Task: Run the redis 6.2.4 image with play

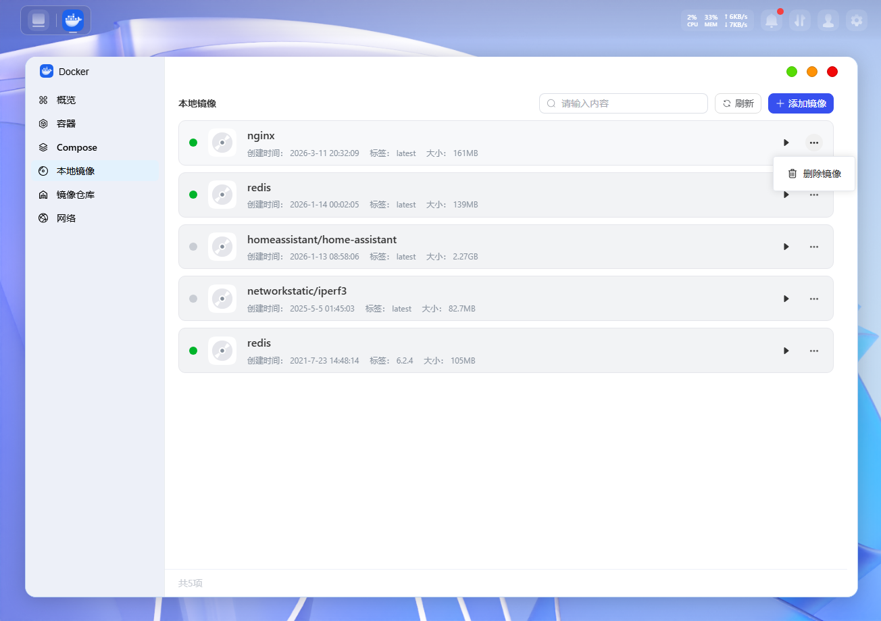Action: point(786,351)
